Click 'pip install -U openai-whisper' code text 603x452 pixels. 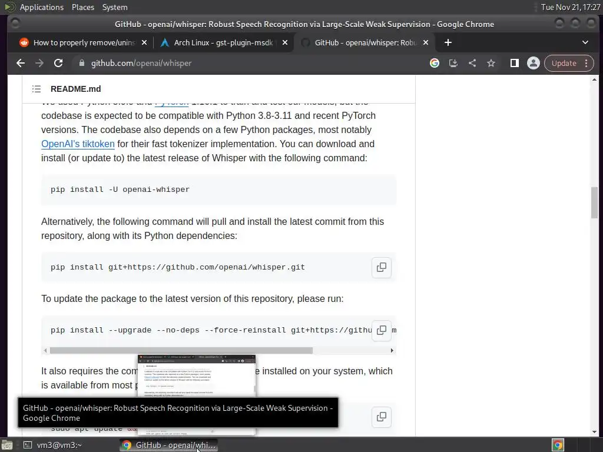tap(120, 190)
